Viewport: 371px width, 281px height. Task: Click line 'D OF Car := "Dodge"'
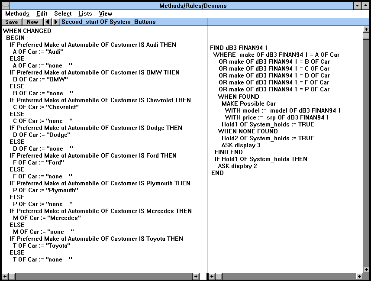click(x=42, y=135)
